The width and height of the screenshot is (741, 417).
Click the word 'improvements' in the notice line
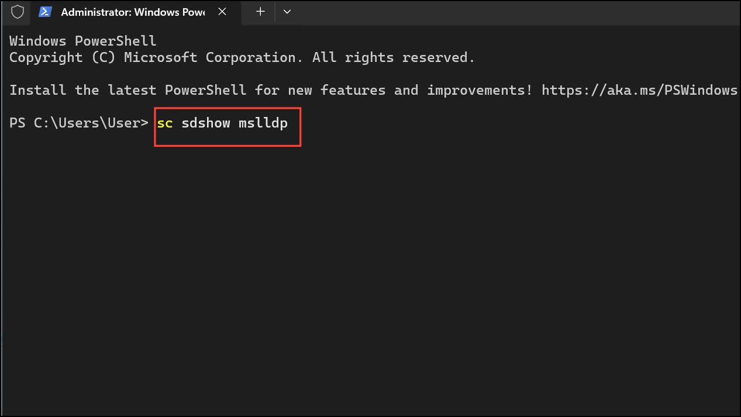(x=477, y=89)
